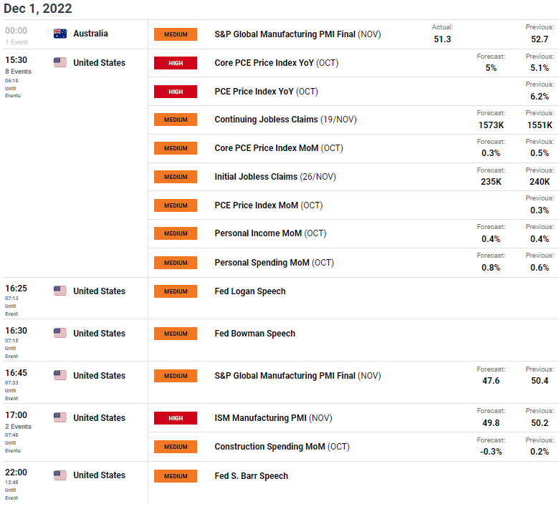Open the Core PCE Price Index YoY event
This screenshot has height=509, width=559.
(x=277, y=63)
